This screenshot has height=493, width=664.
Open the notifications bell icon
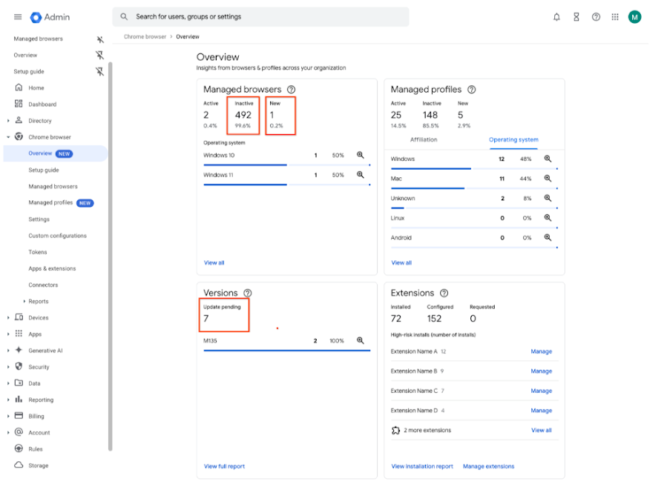click(556, 17)
